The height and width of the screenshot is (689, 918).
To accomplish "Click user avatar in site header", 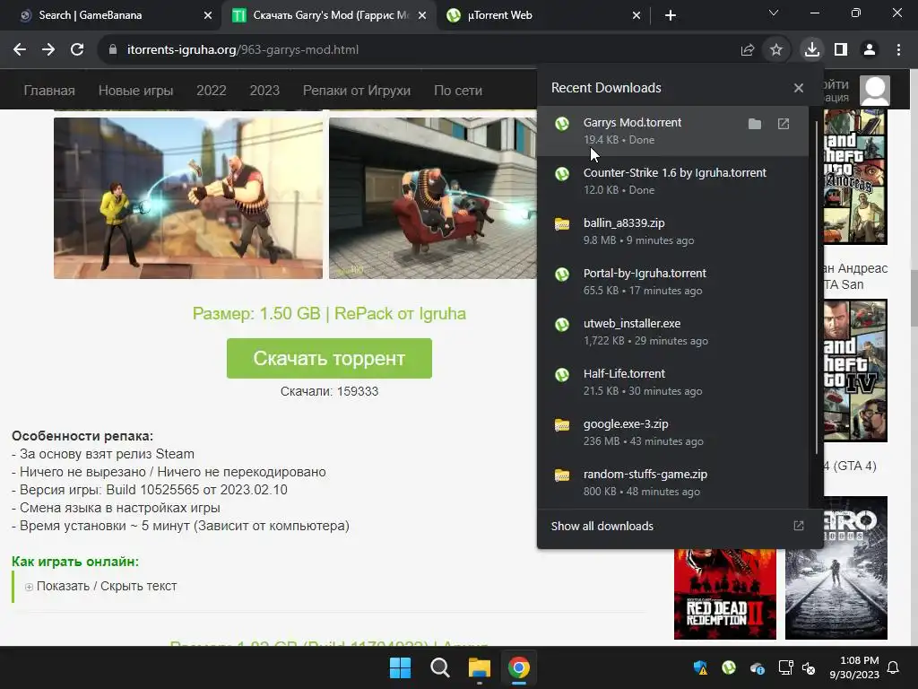I will [875, 91].
